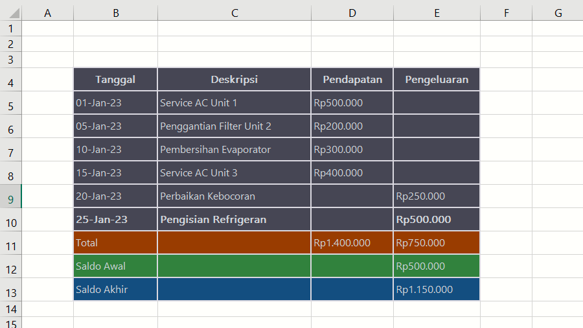Select the Rp400.000 income cell
Image resolution: width=583 pixels, height=328 pixels.
point(352,172)
